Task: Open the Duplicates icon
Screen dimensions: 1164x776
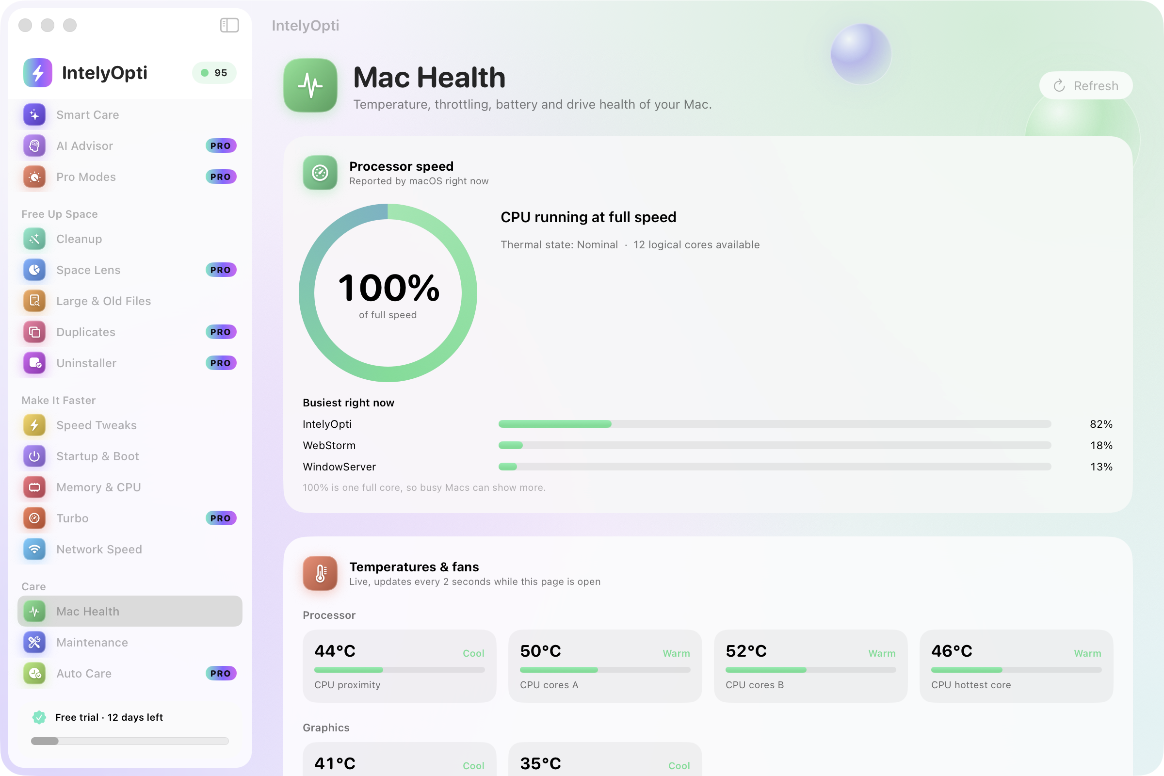Action: point(34,332)
